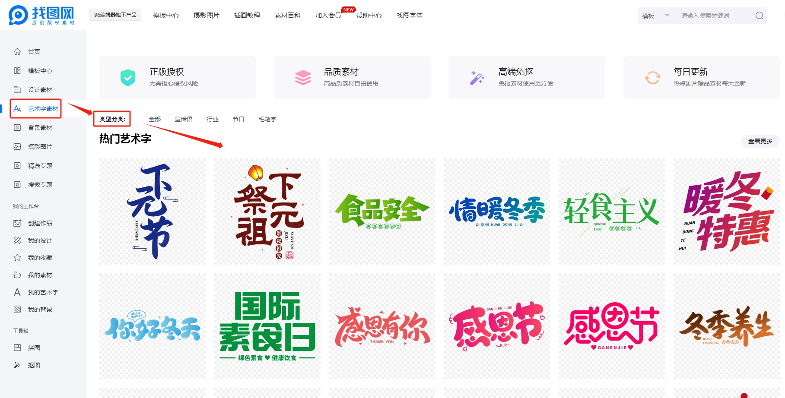Open 我的收藏 star icon

tap(17, 258)
